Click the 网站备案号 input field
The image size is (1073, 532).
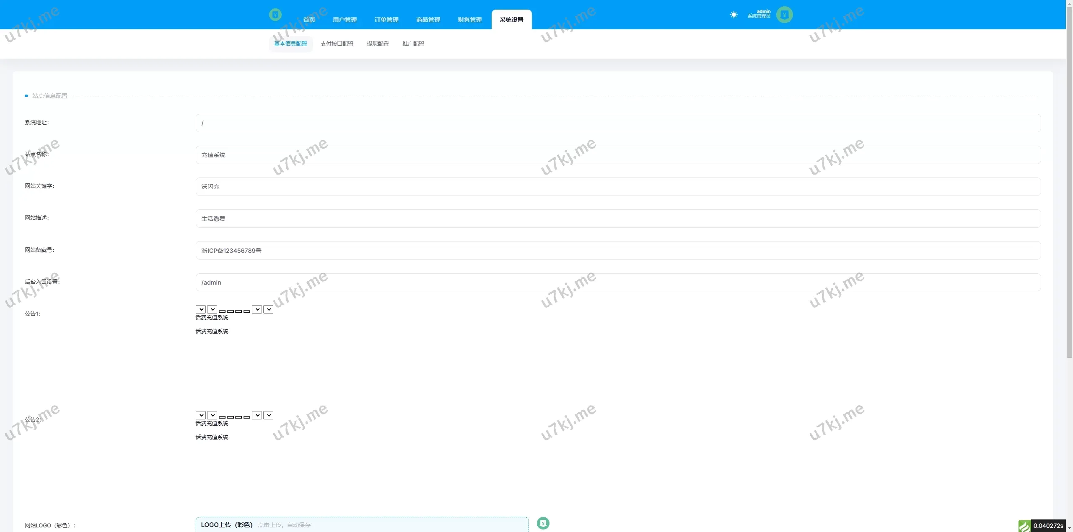(618, 250)
